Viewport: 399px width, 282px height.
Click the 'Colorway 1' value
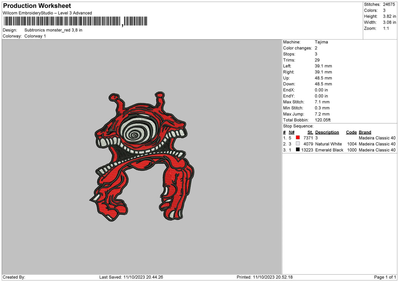click(x=35, y=36)
